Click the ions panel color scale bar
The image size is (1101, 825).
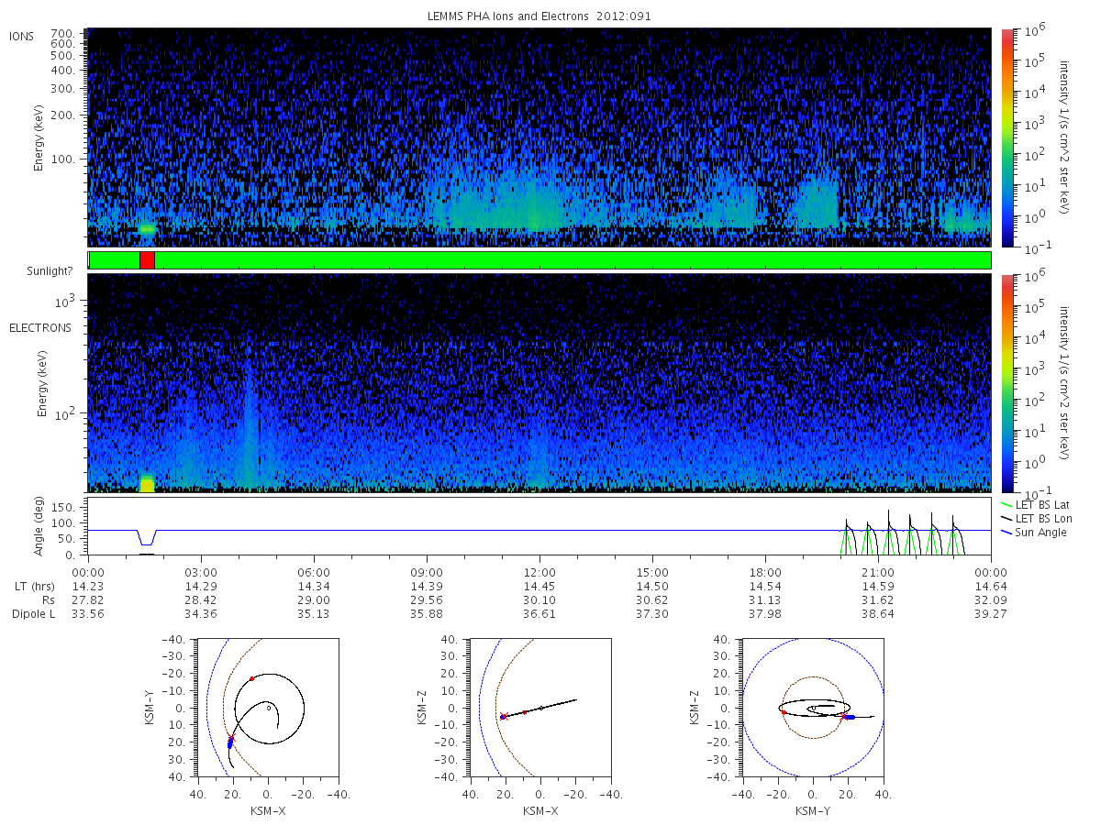tap(1007, 137)
